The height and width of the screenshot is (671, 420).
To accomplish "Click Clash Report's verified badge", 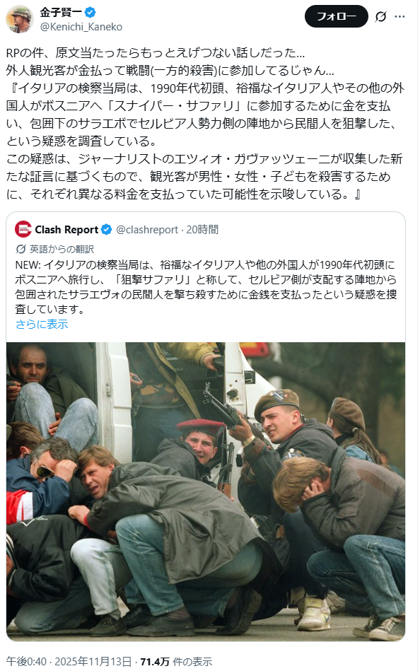I will tap(107, 230).
